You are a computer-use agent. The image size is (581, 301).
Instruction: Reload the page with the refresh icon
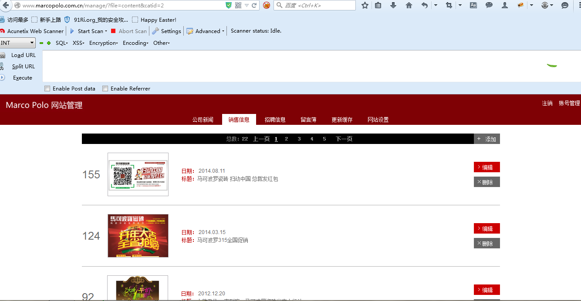[x=254, y=5]
